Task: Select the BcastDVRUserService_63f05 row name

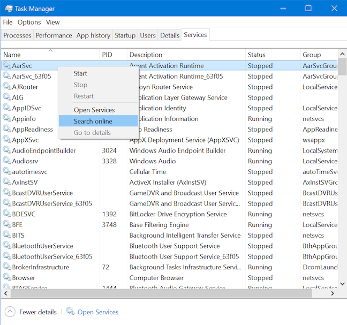Action: 52,203
